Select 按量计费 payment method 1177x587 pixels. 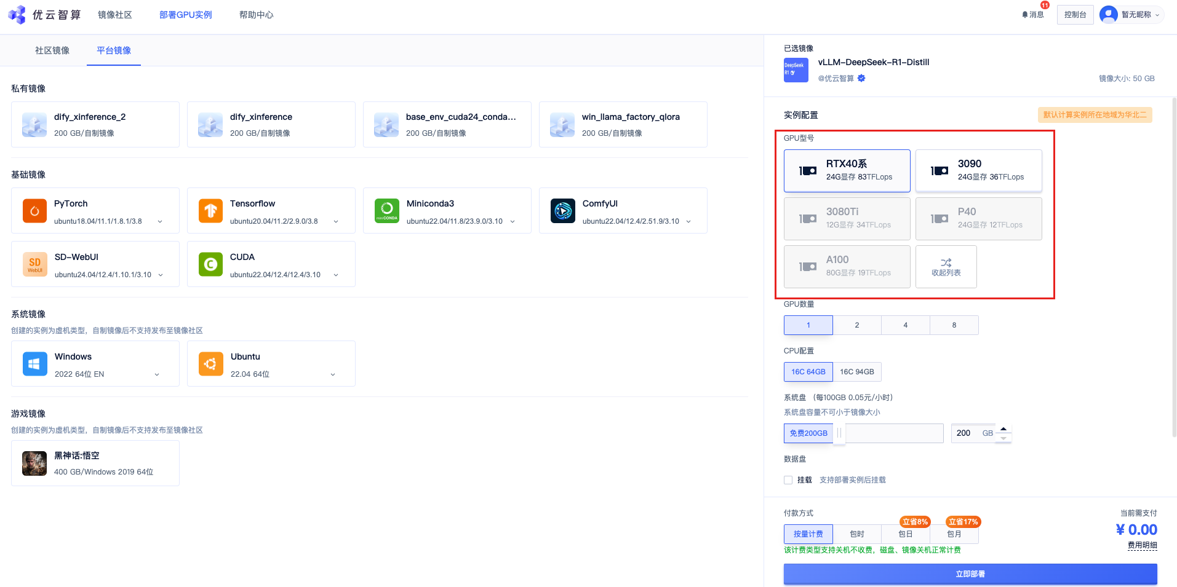(808, 534)
